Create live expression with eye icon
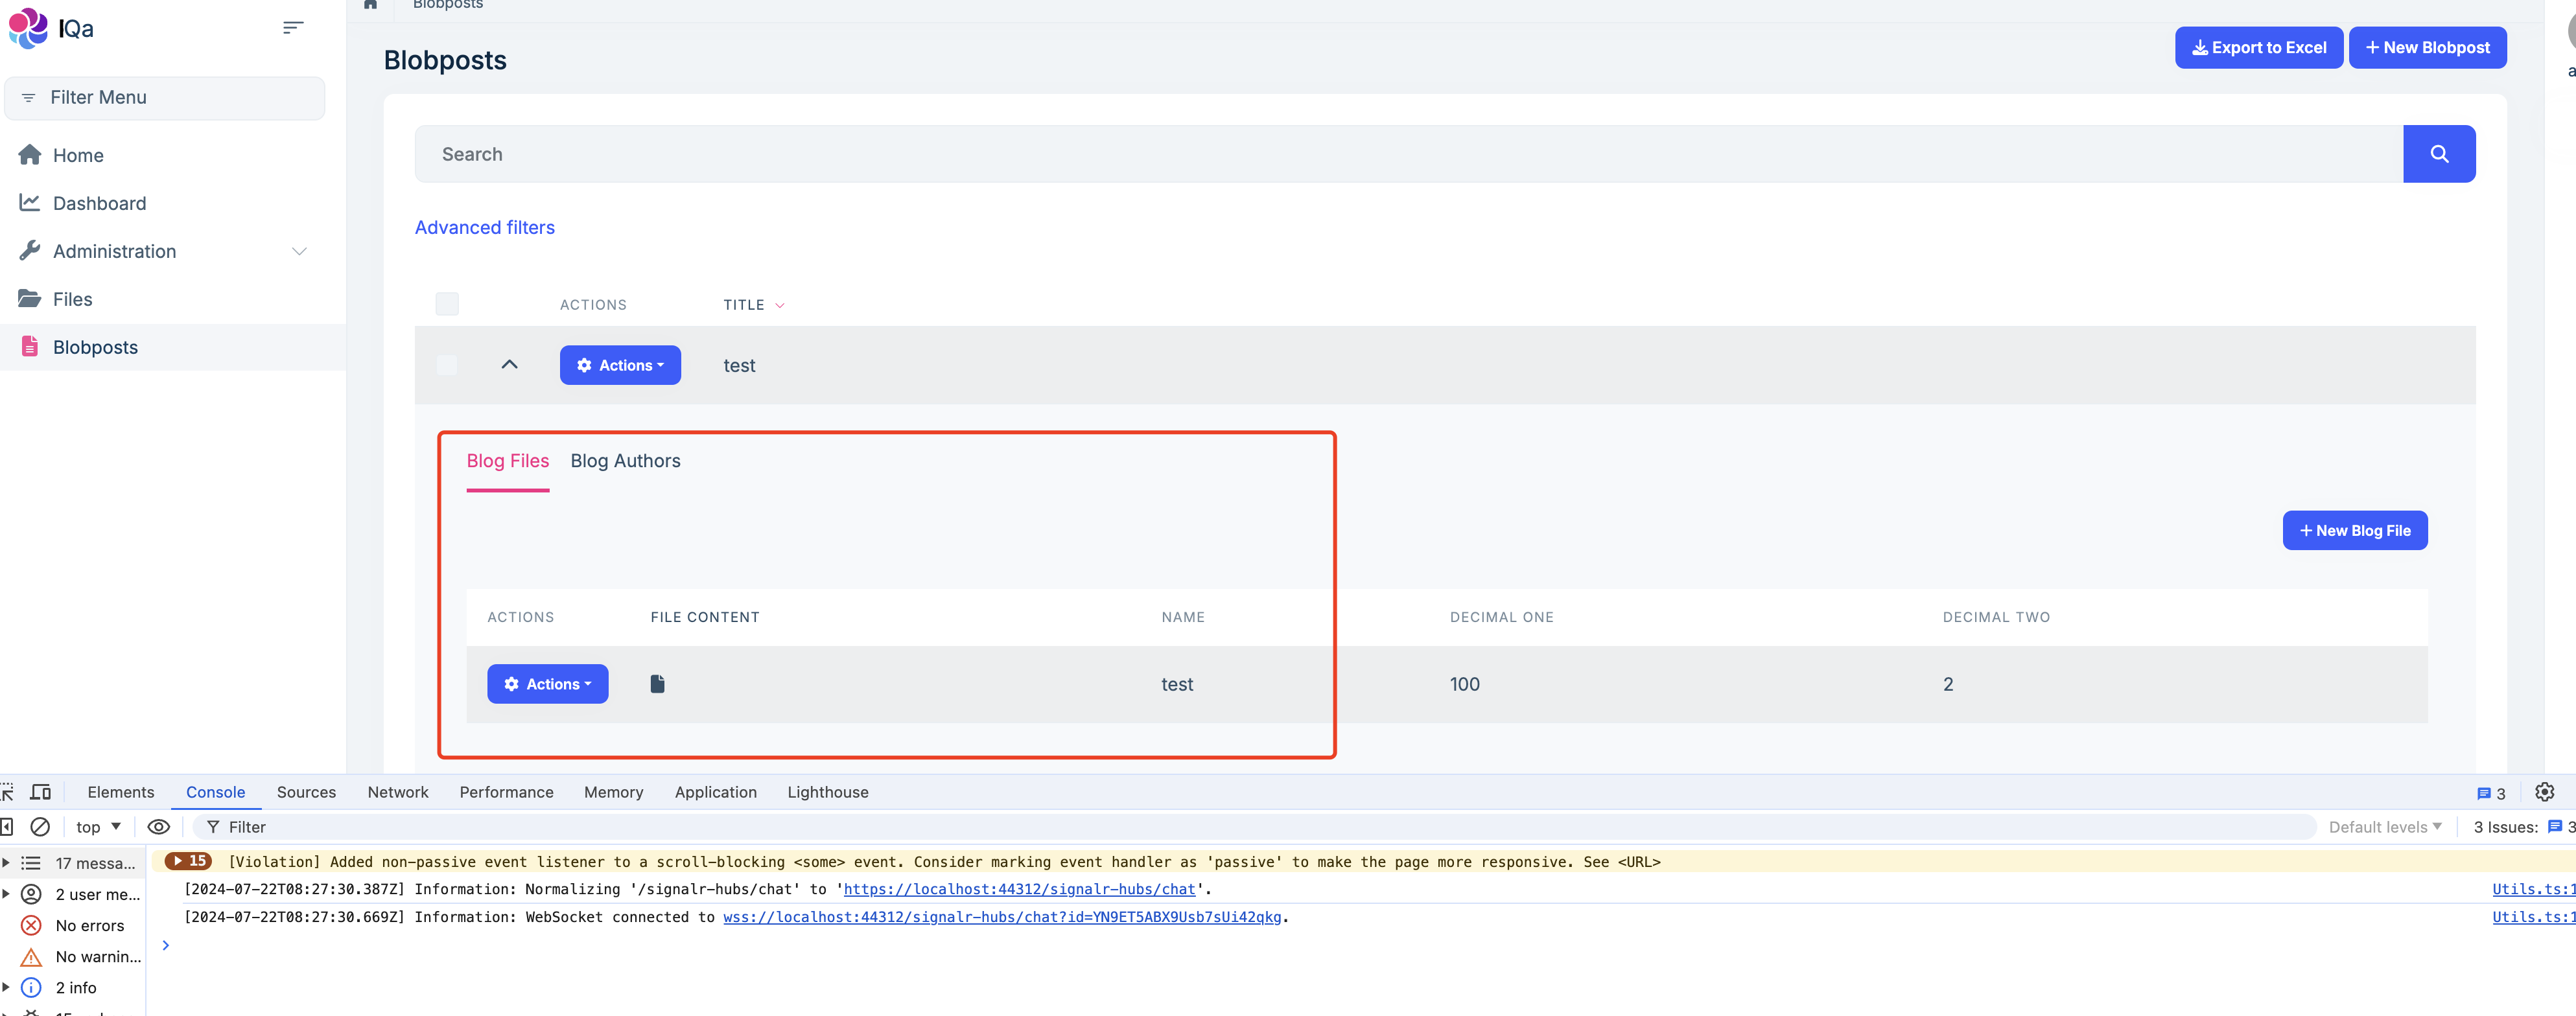2576x1016 pixels. click(x=159, y=827)
